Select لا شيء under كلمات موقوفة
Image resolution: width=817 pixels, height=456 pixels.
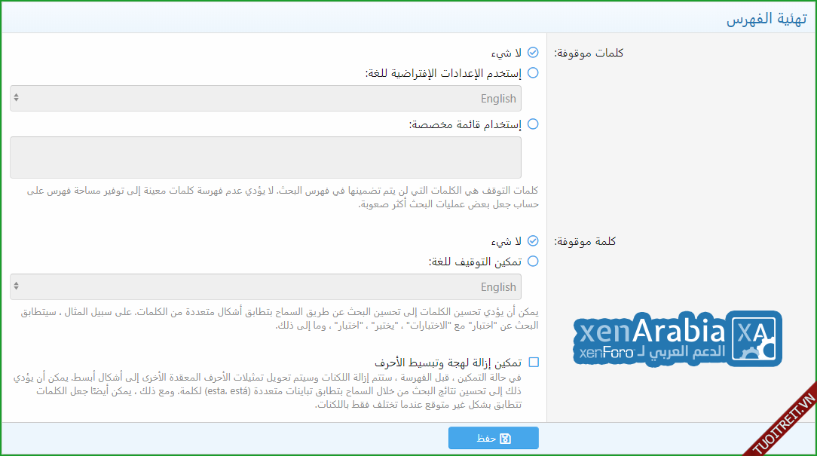(x=533, y=53)
